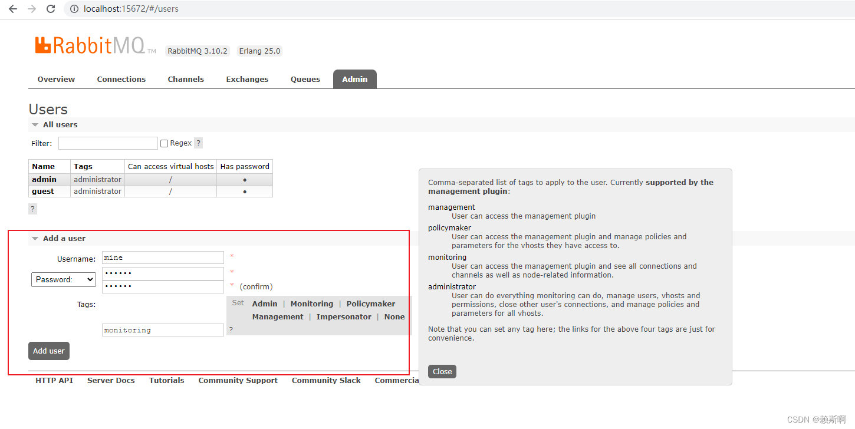
Task: Collapse the Add a user section
Action: [58, 239]
